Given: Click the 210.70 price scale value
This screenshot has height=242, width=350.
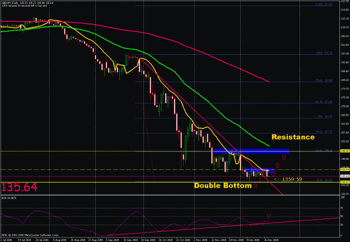Looking at the screenshot, I should pyautogui.click(x=344, y=27).
